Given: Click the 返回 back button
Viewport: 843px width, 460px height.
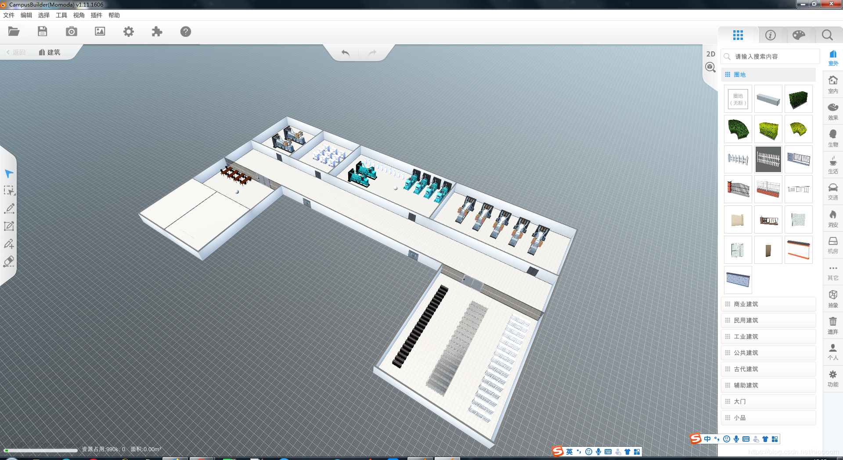Looking at the screenshot, I should pyautogui.click(x=16, y=52).
